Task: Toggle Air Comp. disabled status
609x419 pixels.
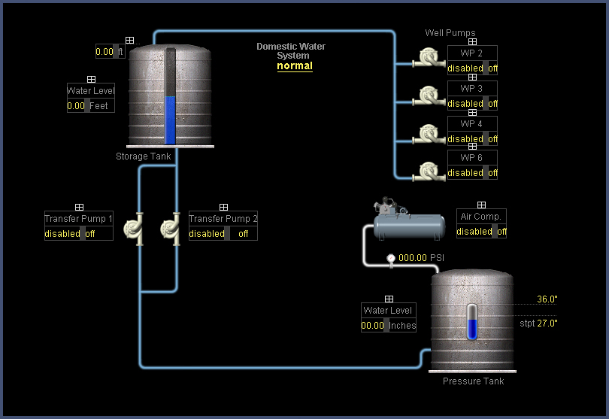Action: tap(474, 232)
